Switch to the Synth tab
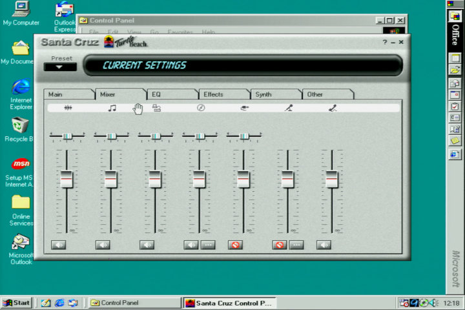Image resolution: width=465 pixels, height=310 pixels. coord(276,94)
